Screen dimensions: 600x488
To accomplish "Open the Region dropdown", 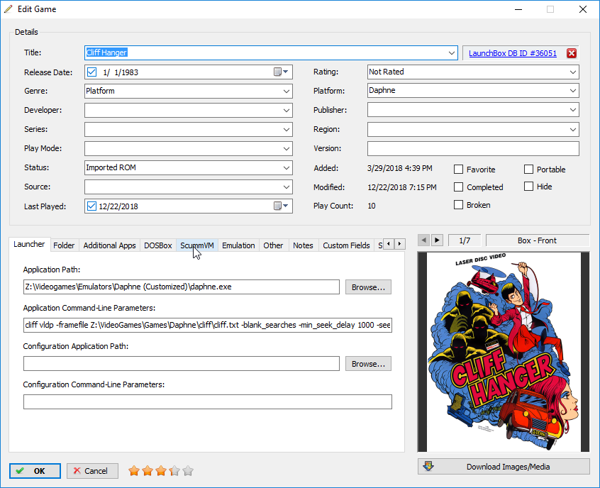I will coord(573,129).
